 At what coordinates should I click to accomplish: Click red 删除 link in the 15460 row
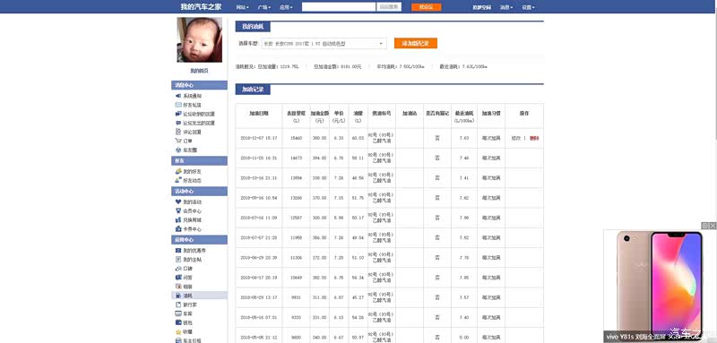pyautogui.click(x=534, y=138)
